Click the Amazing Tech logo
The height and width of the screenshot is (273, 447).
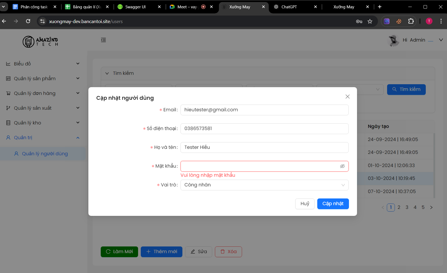pyautogui.click(x=40, y=42)
